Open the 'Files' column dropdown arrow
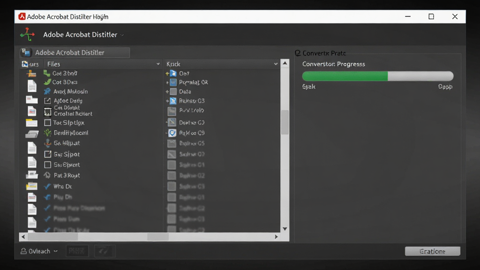480x270 pixels. [x=158, y=64]
